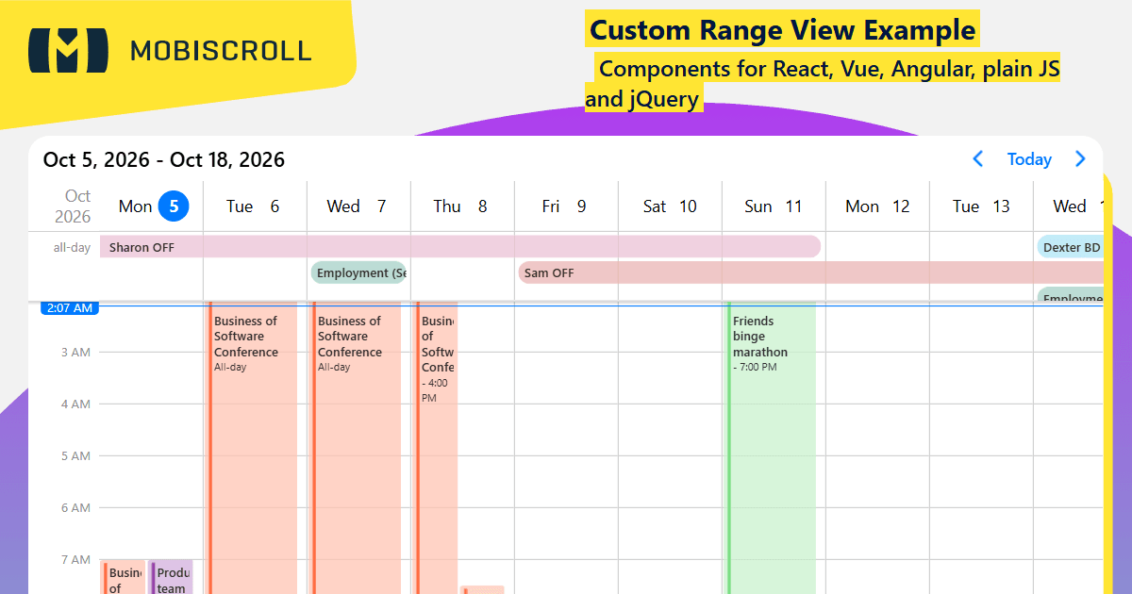The image size is (1132, 594).
Task: Open the Sharon OFF all-day event
Action: (x=460, y=247)
